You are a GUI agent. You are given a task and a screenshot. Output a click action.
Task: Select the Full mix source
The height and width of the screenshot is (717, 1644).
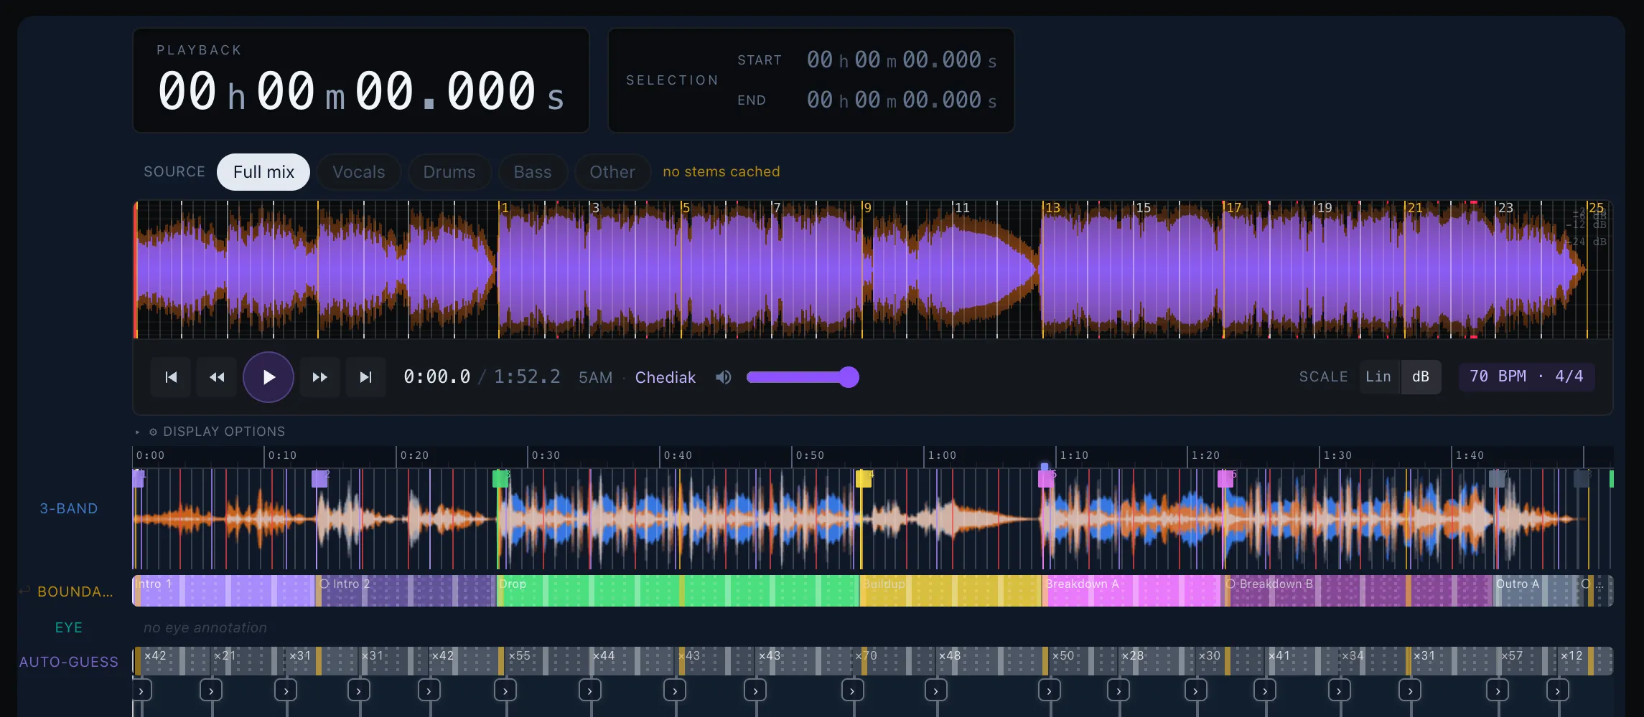[x=263, y=172]
